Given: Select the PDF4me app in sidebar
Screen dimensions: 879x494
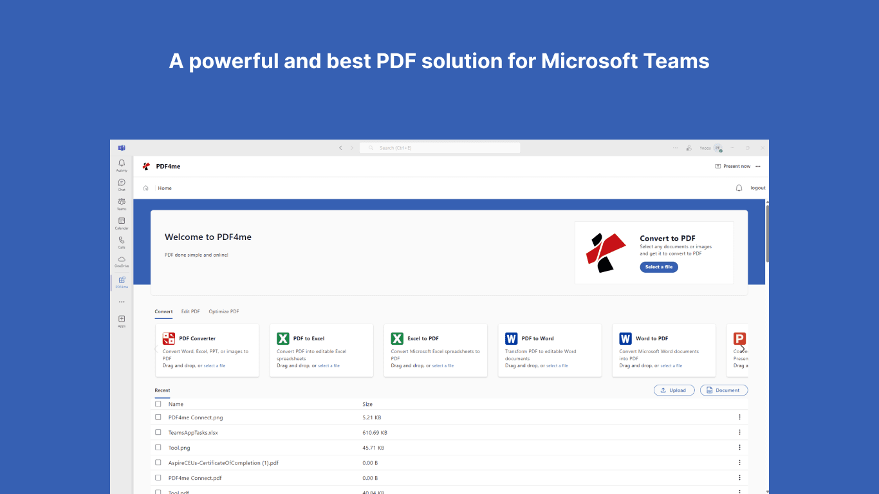Looking at the screenshot, I should [x=122, y=282].
